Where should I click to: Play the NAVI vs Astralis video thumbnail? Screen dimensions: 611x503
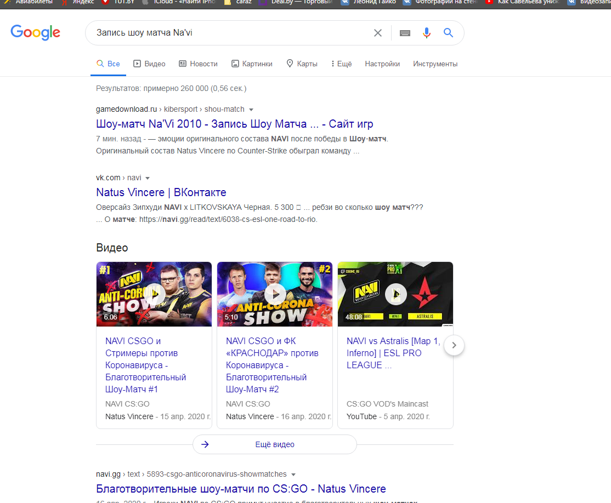point(395,294)
